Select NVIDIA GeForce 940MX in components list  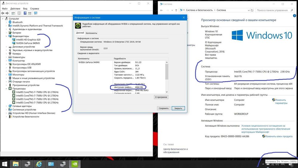pyautogui.click(x=89, y=62)
